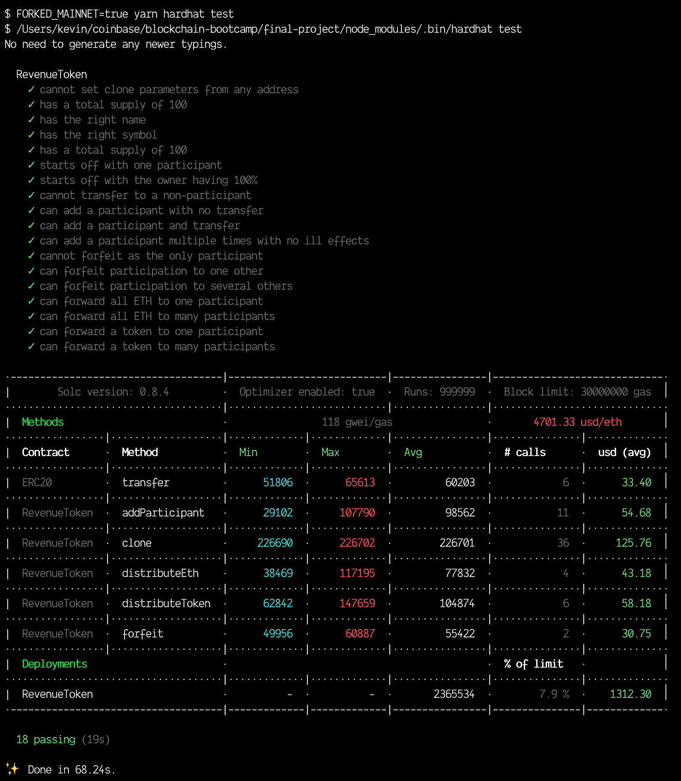
Task: Click 'starts off with the owner having 100%'
Action: 149,180
